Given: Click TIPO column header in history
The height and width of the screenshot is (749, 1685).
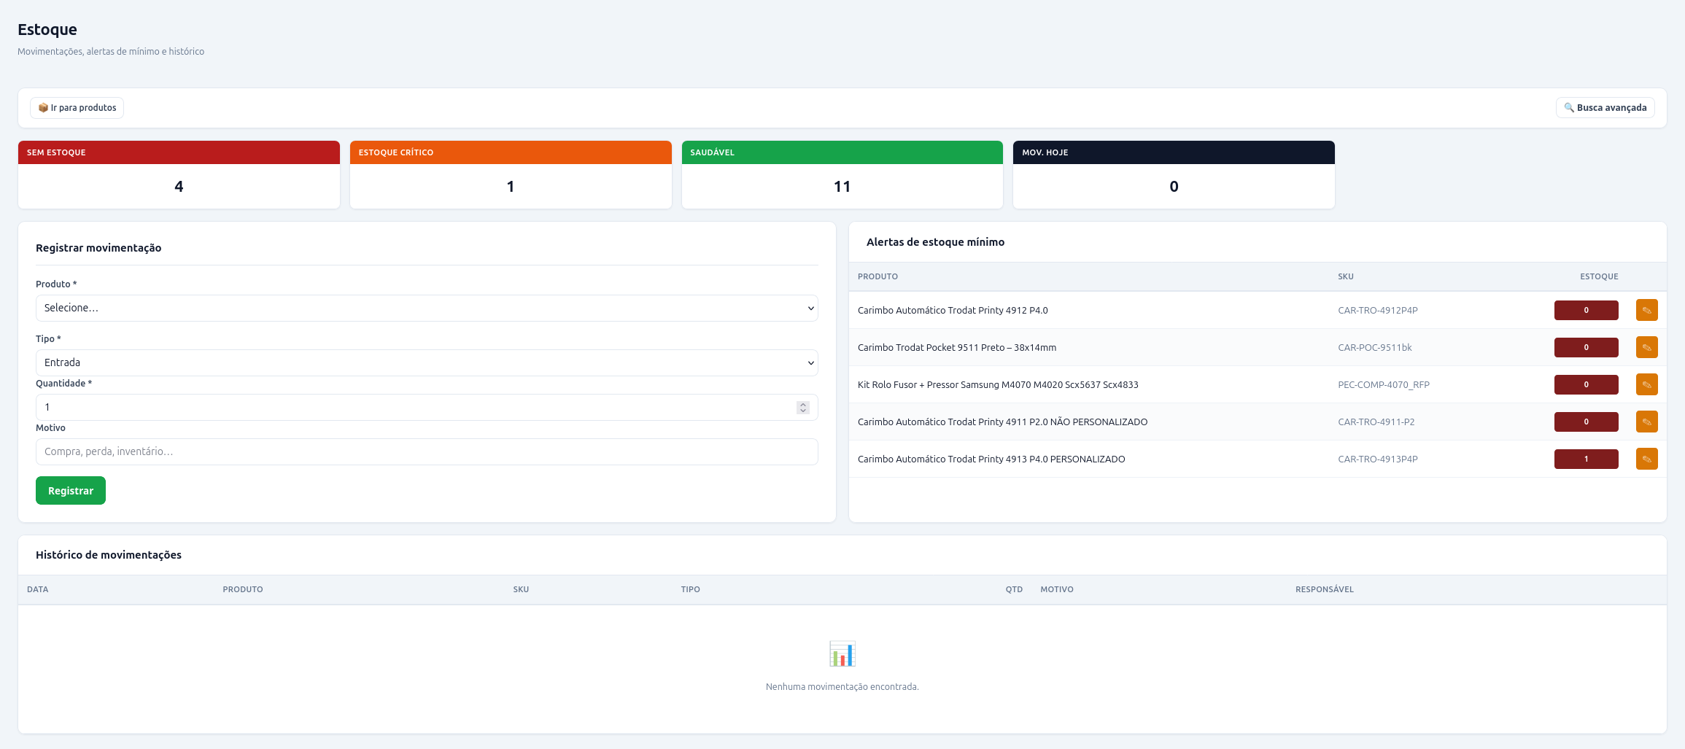Looking at the screenshot, I should click(690, 589).
